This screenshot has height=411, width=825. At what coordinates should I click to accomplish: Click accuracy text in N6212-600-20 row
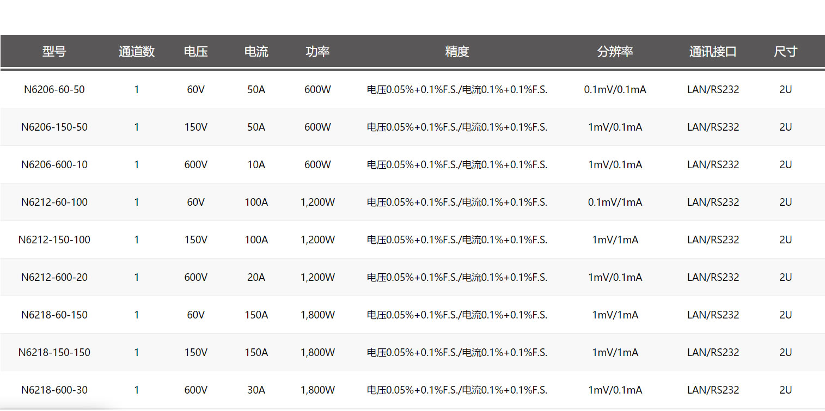coord(457,277)
